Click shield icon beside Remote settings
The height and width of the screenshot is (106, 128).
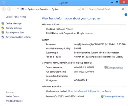pos(3,28)
